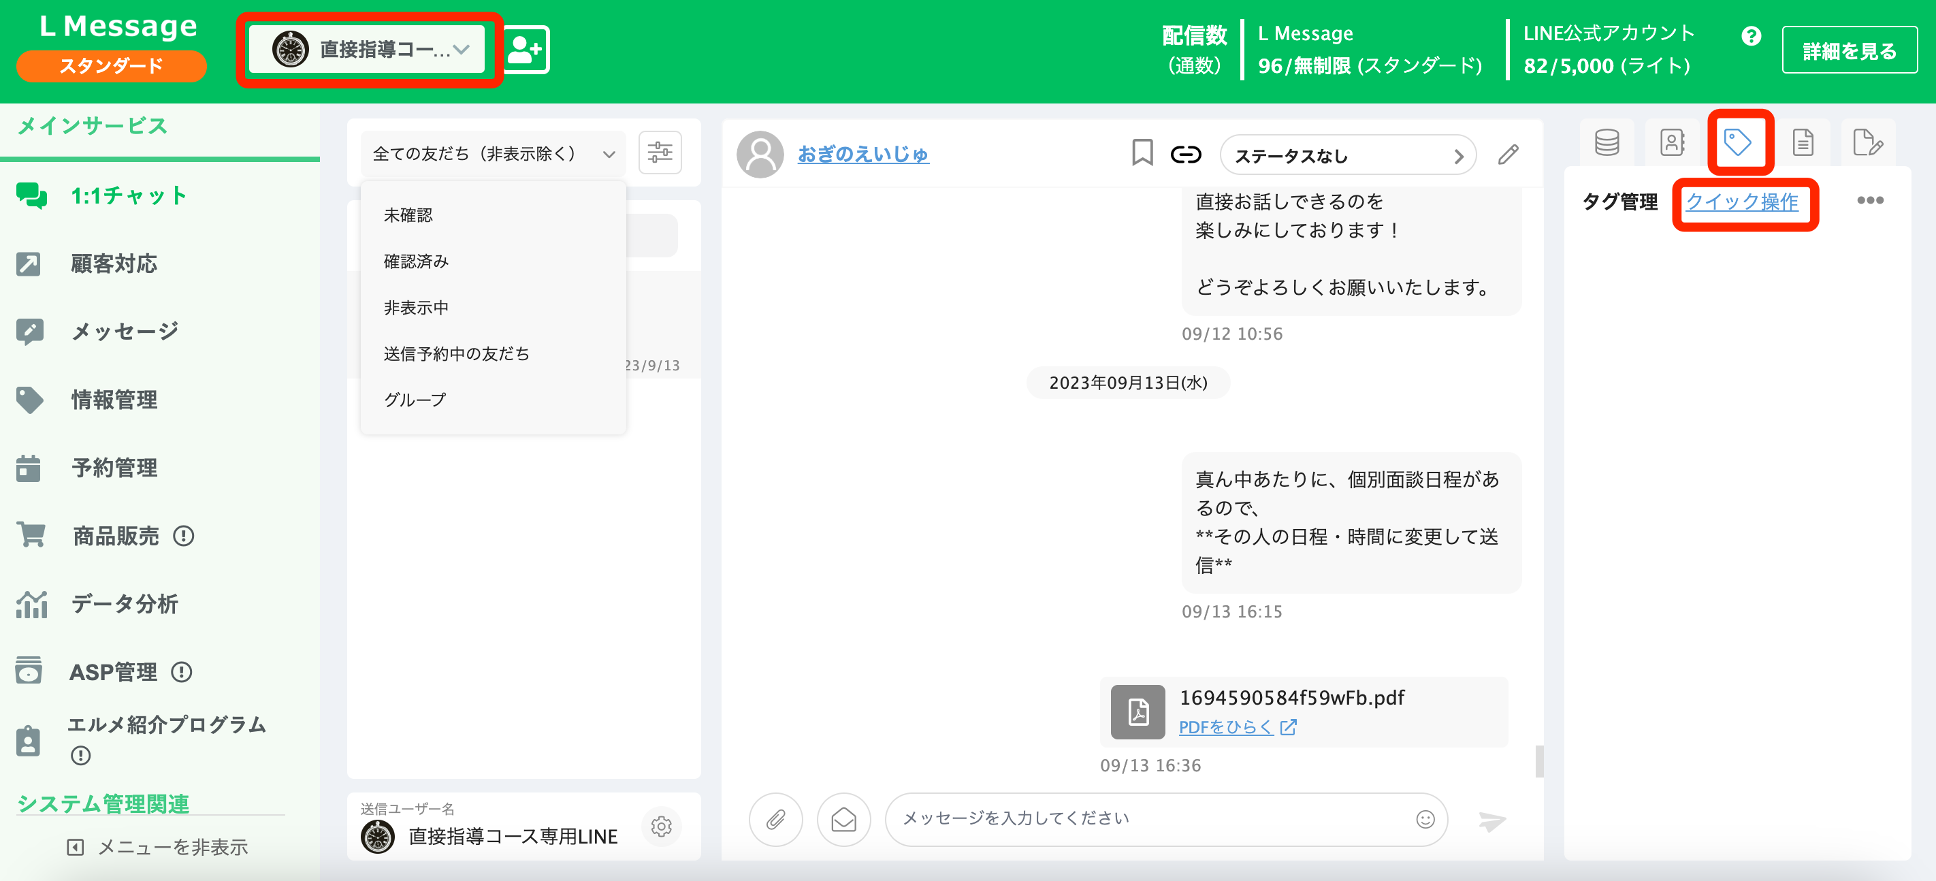Open the friend profile panel icon
1936x881 pixels.
pyautogui.click(x=1673, y=142)
